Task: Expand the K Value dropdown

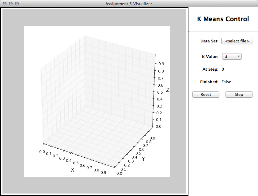Action: tap(231, 57)
